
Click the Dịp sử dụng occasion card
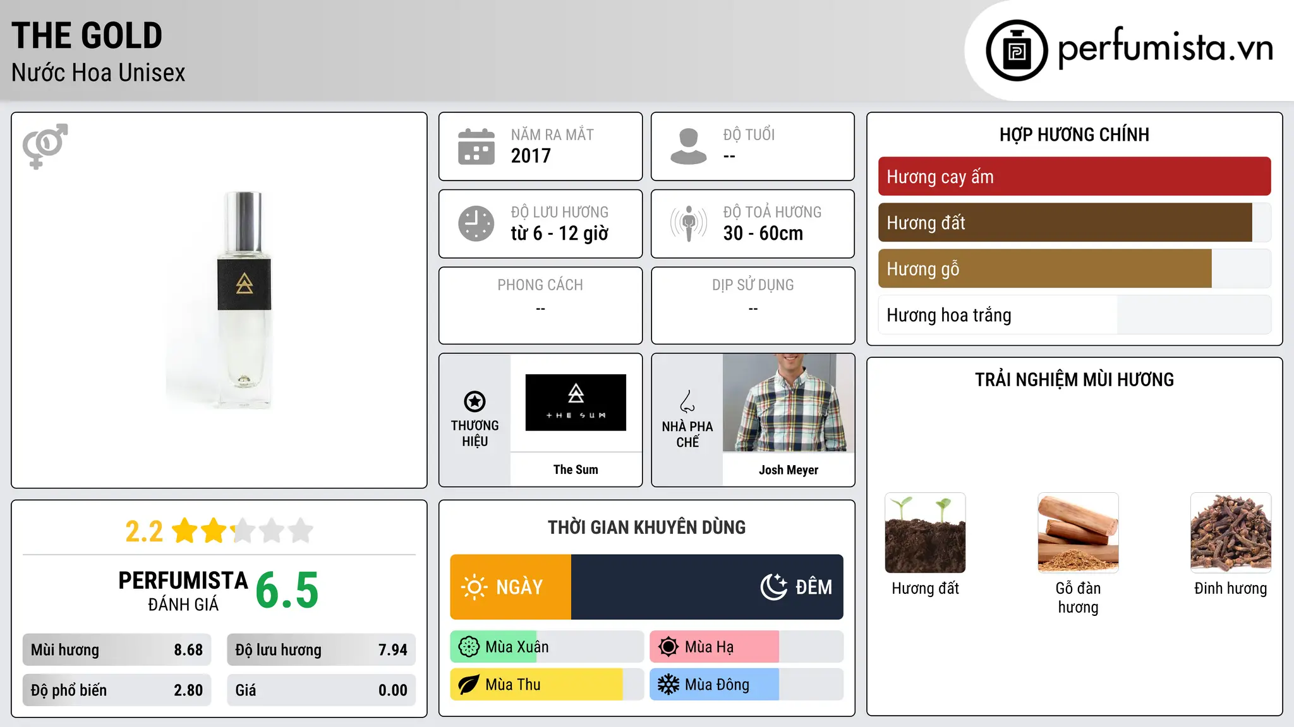pyautogui.click(x=753, y=305)
